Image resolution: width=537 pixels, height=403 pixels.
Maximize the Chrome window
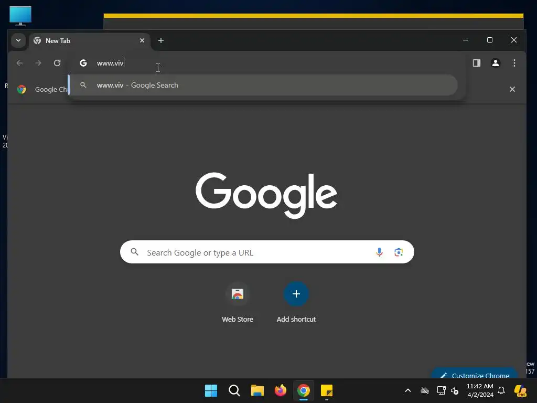(x=490, y=40)
